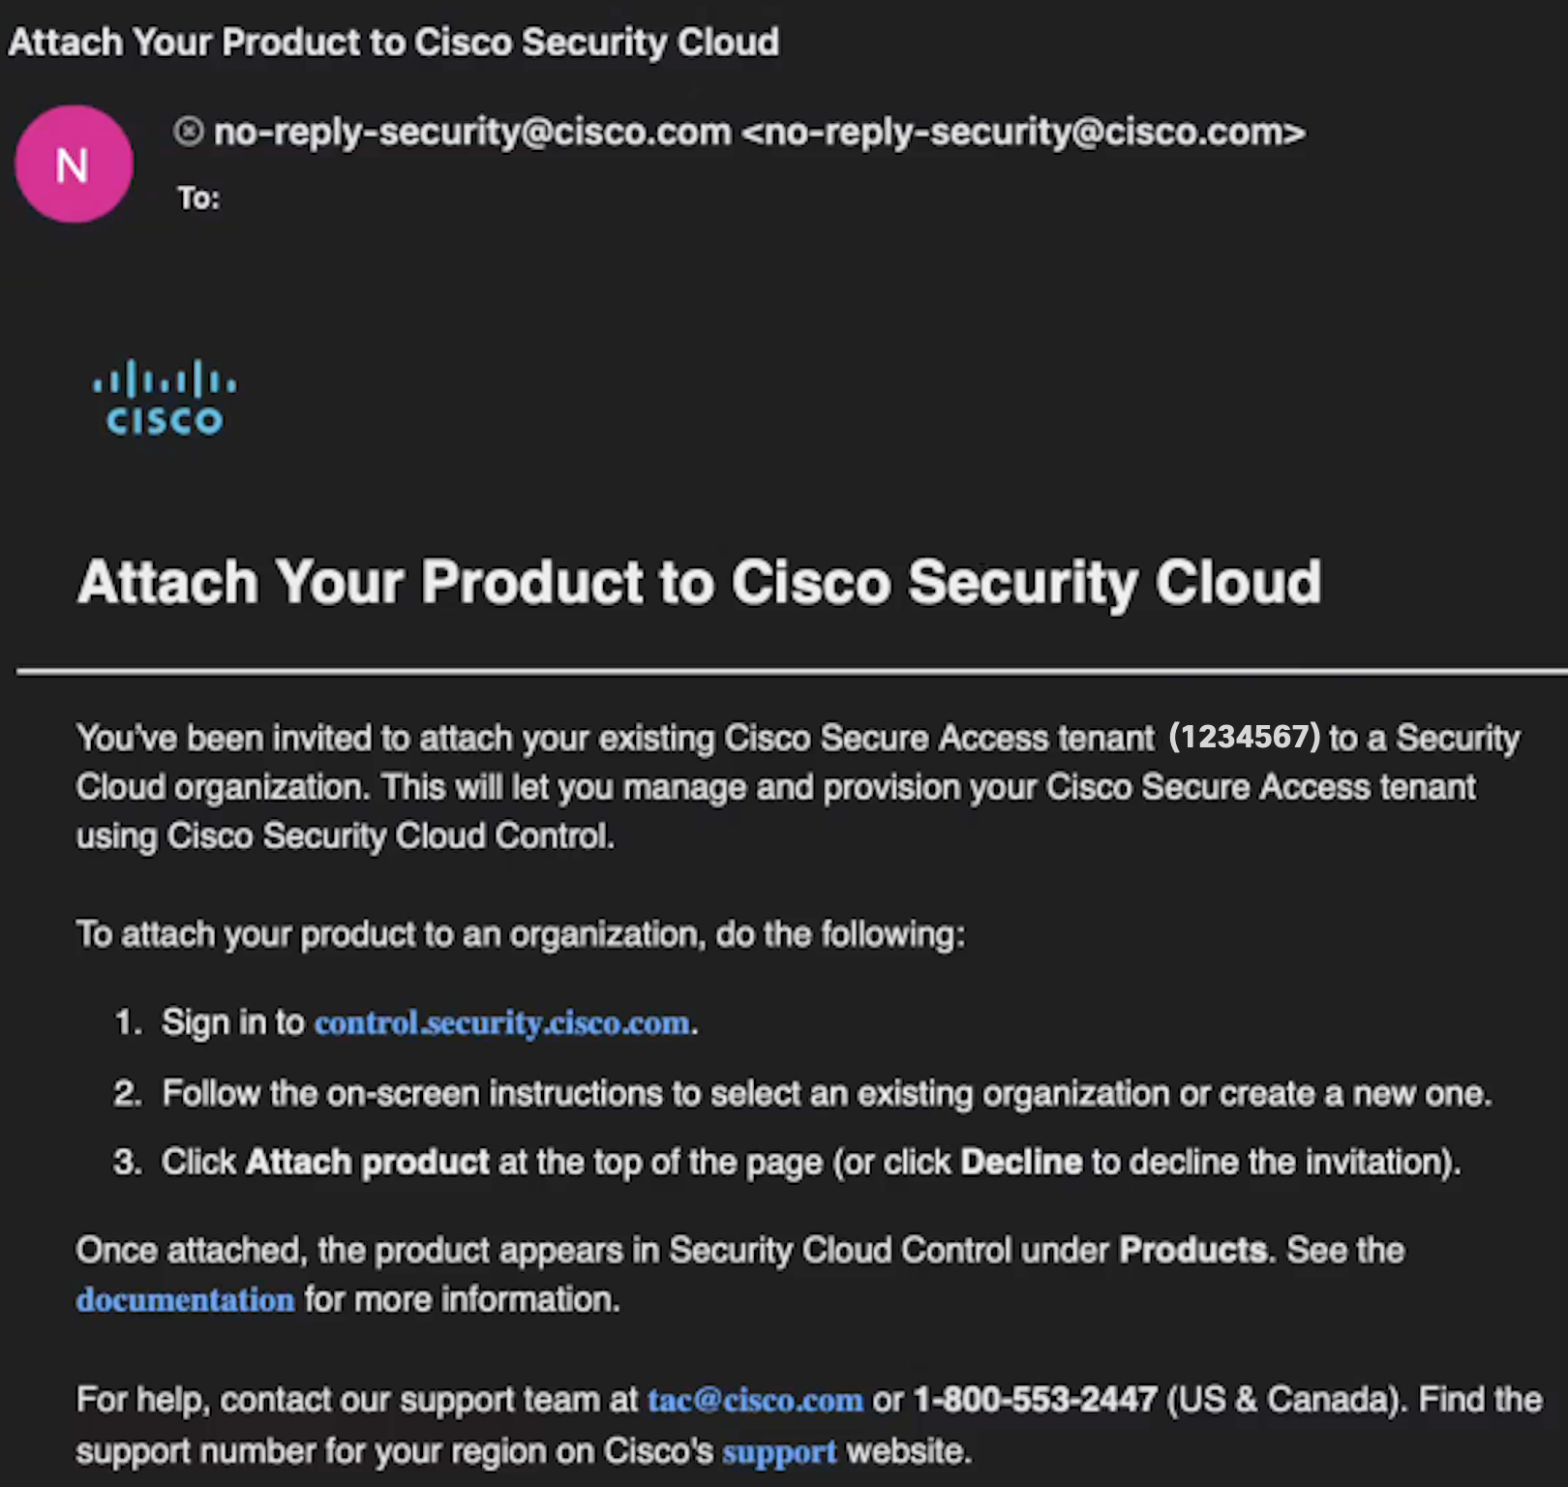The image size is (1568, 1487).
Task: Click the small circled-x icon beside the sender address
Action: pyautogui.click(x=189, y=131)
